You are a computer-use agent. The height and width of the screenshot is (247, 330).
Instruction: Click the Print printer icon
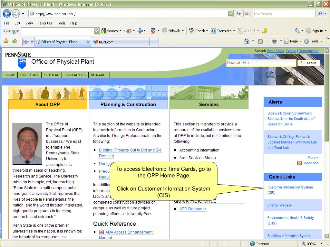pos(275,41)
